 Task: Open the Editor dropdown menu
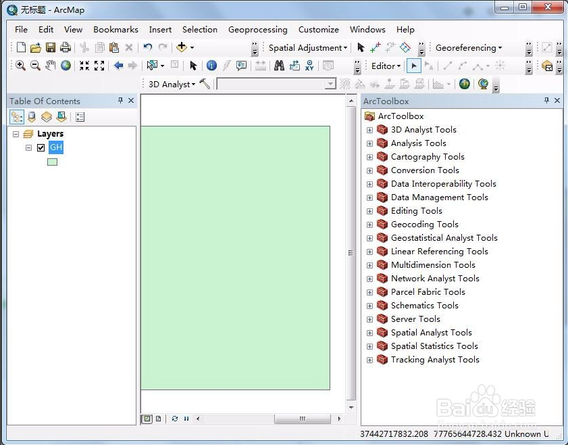click(x=386, y=66)
